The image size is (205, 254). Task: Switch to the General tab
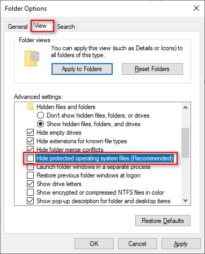(18, 27)
